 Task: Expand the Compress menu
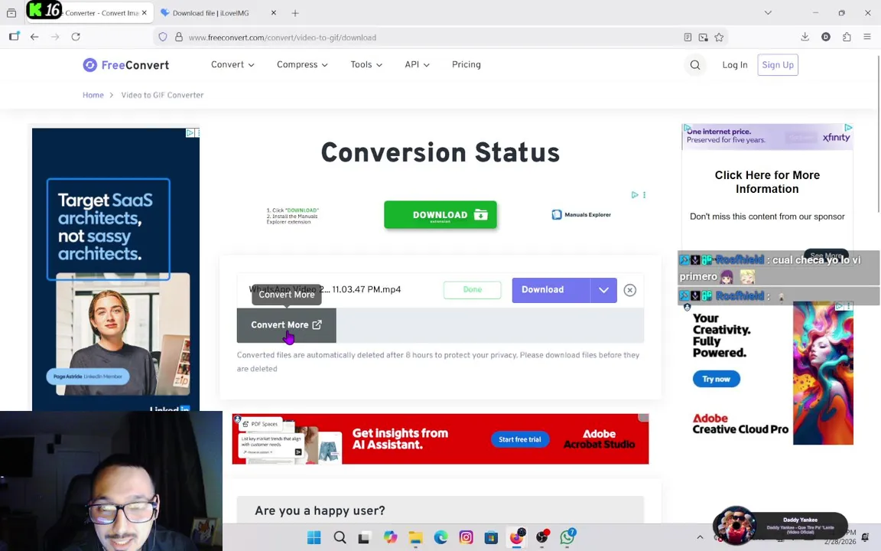pyautogui.click(x=302, y=64)
